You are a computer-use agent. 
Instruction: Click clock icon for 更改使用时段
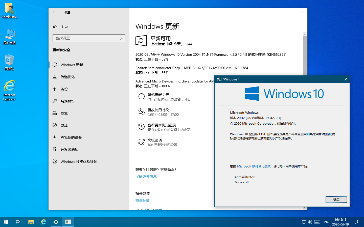tap(142, 111)
